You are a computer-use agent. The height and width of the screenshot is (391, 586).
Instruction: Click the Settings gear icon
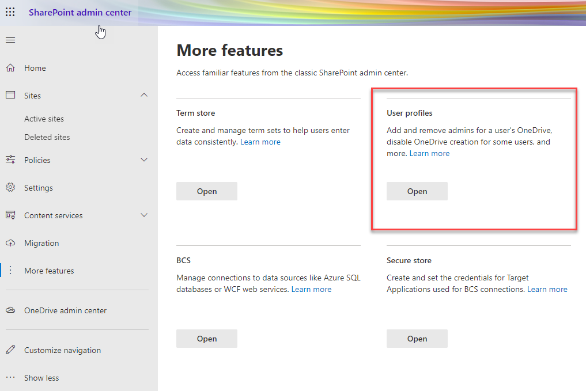[10, 188]
